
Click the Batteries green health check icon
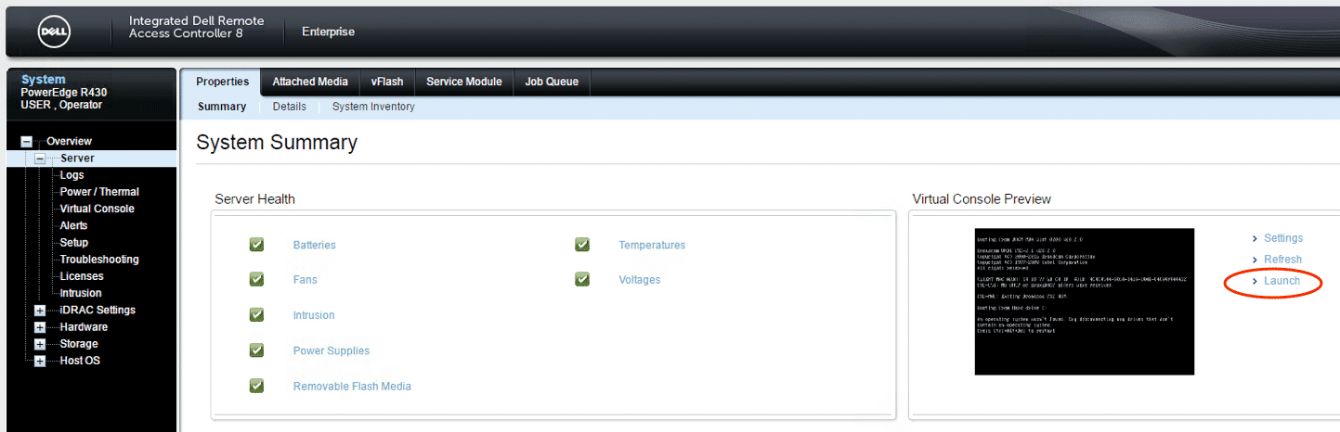pos(257,245)
